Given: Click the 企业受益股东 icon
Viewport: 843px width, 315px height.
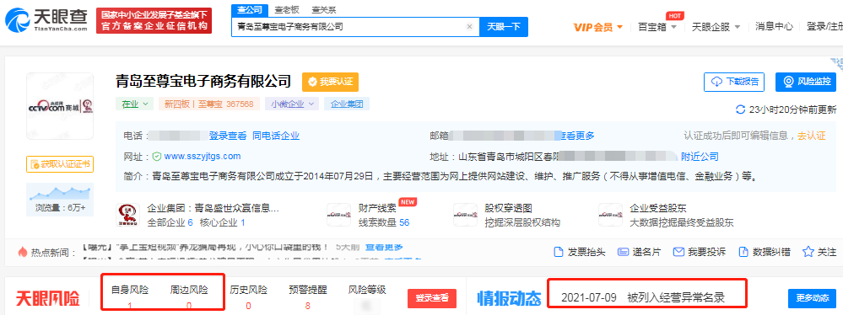Looking at the screenshot, I should 611,215.
